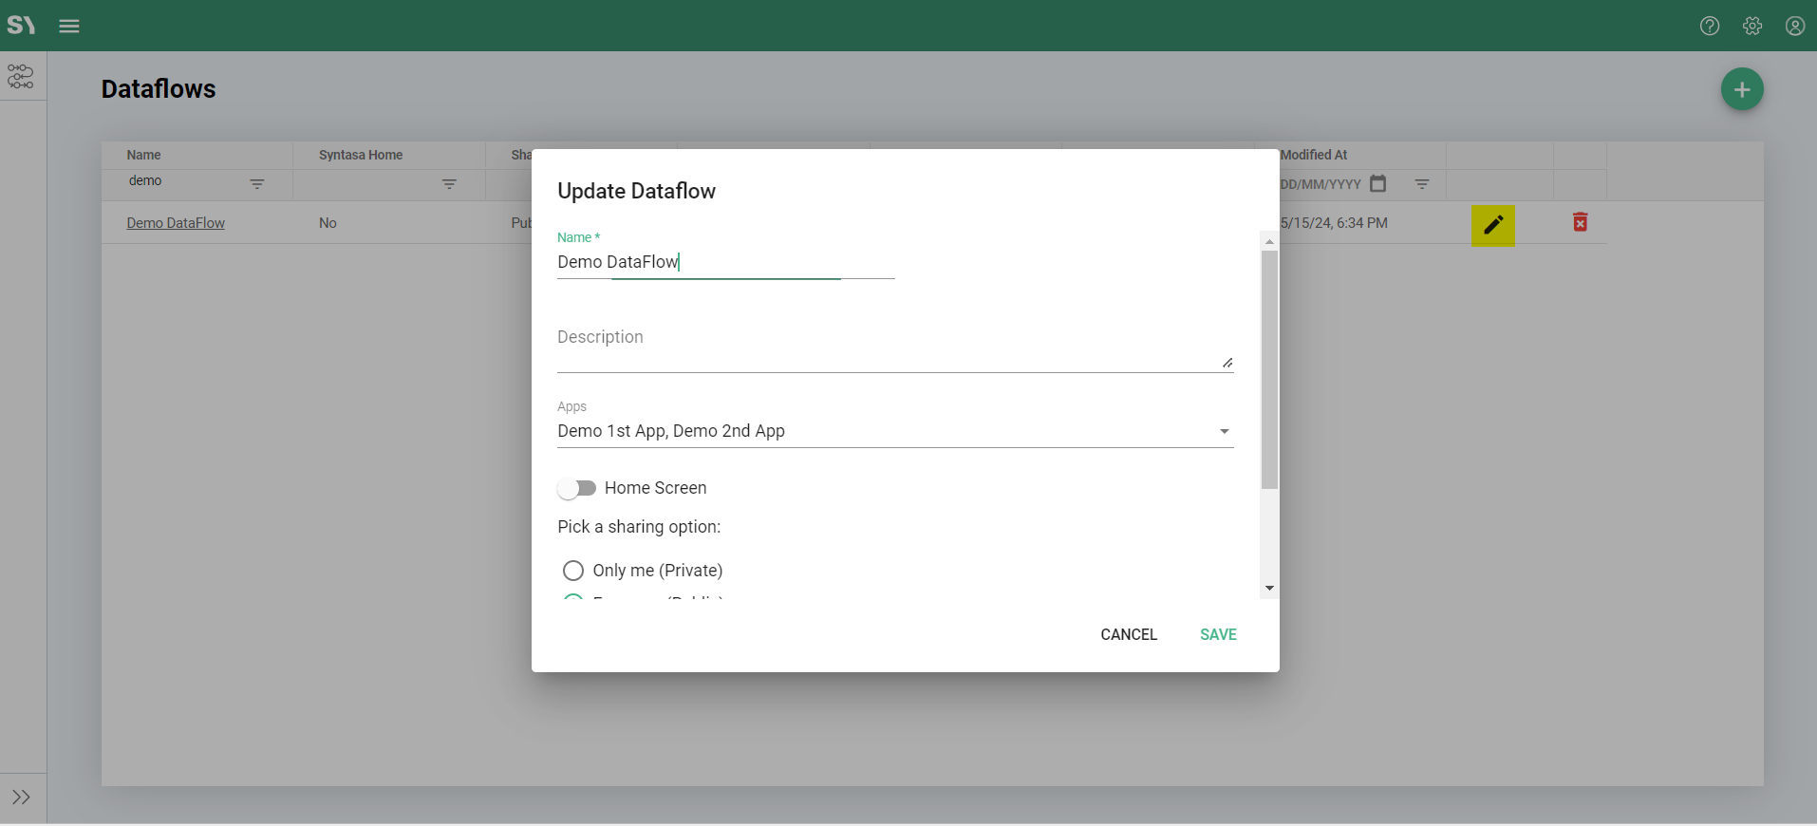Viewport: 1817px width, 826px height.
Task: Click the dialog scrollbar down arrow
Action: tap(1269, 589)
